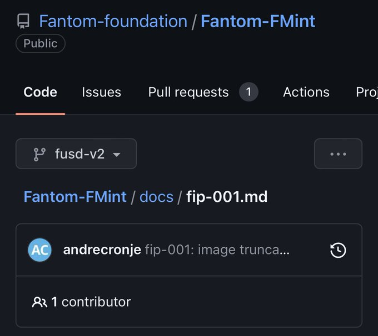The width and height of the screenshot is (378, 336).
Task: Switch to the Code tab
Action: pos(40,92)
